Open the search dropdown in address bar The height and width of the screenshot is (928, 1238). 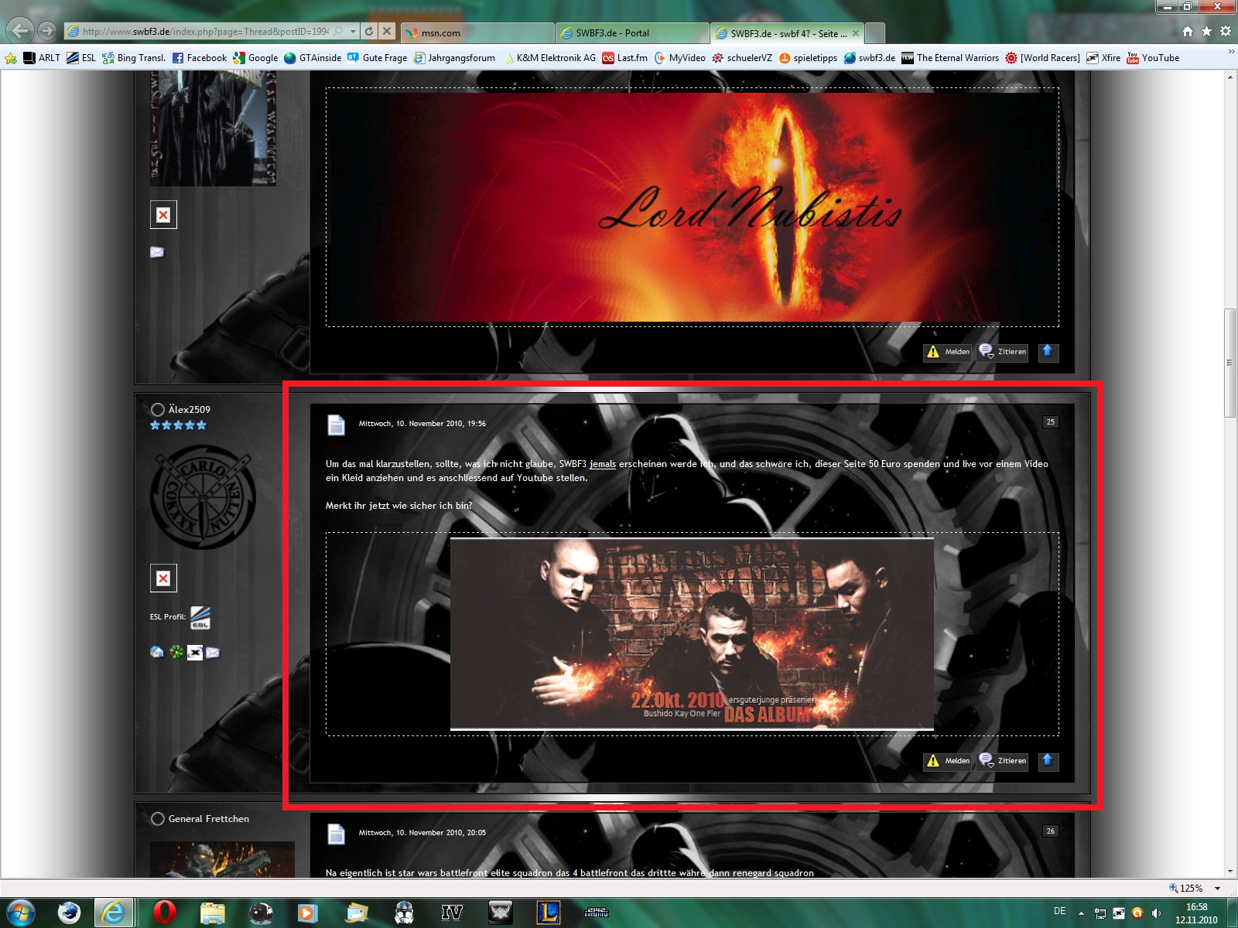point(338,32)
